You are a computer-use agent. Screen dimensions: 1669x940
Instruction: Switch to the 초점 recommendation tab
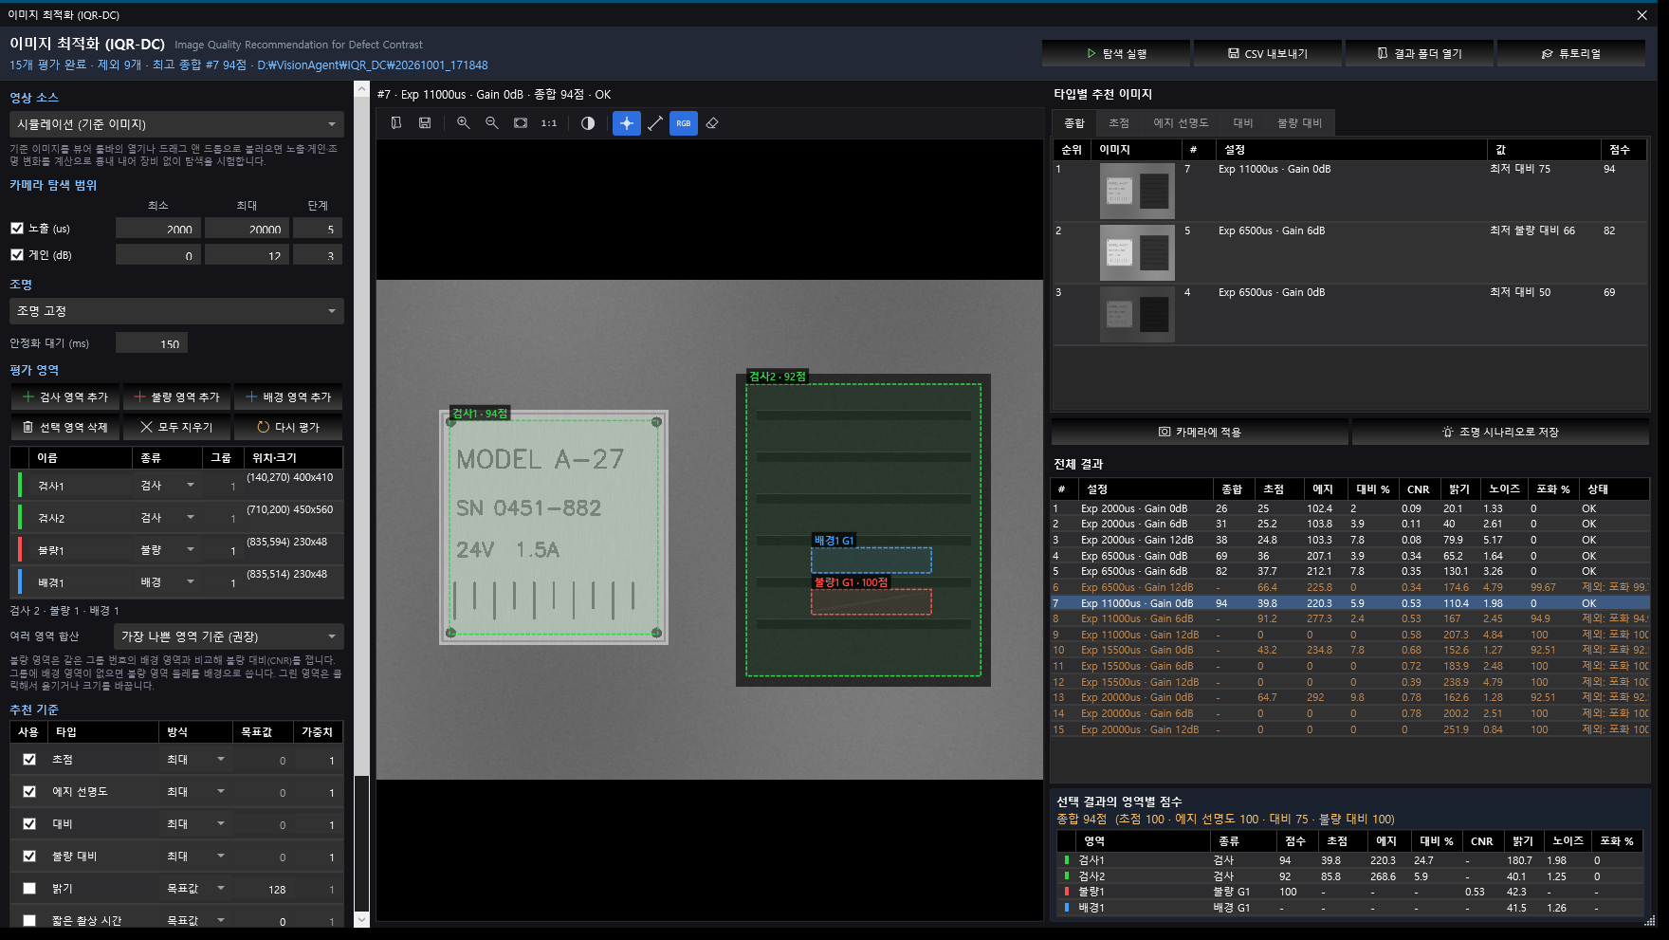(1119, 123)
